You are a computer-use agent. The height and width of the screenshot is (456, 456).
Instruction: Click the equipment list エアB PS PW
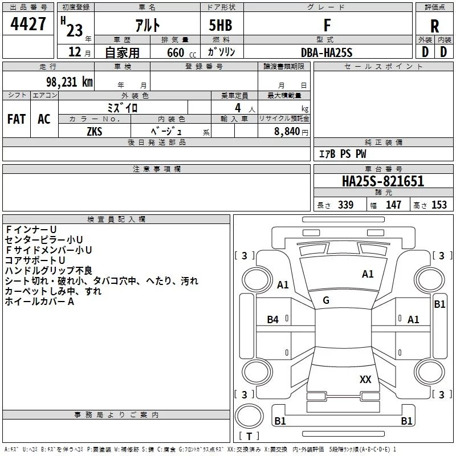click(x=343, y=154)
